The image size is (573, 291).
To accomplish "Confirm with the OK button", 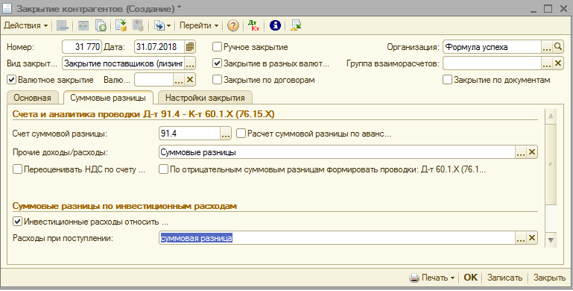I will (470, 278).
